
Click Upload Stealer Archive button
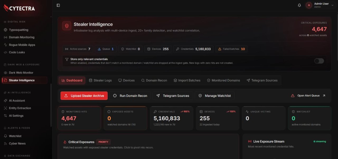pyautogui.click(x=84, y=96)
